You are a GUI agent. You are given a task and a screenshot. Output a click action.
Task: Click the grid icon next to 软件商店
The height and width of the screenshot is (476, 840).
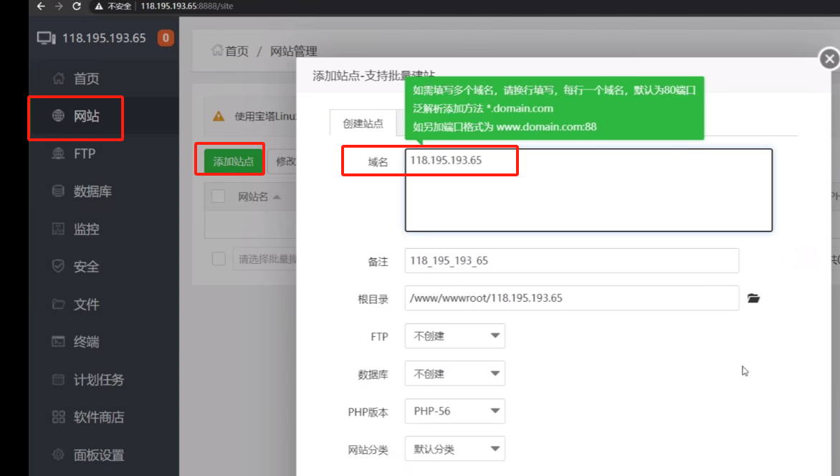(58, 417)
